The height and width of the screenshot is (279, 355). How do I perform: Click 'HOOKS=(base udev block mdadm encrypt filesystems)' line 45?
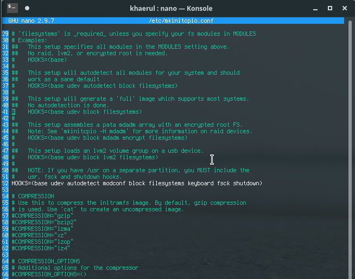click(107, 138)
